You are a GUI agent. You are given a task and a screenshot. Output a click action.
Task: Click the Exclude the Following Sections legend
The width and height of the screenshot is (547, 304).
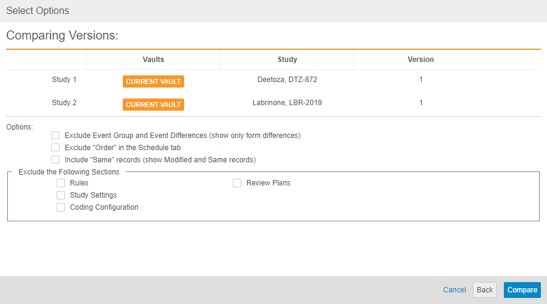point(69,172)
